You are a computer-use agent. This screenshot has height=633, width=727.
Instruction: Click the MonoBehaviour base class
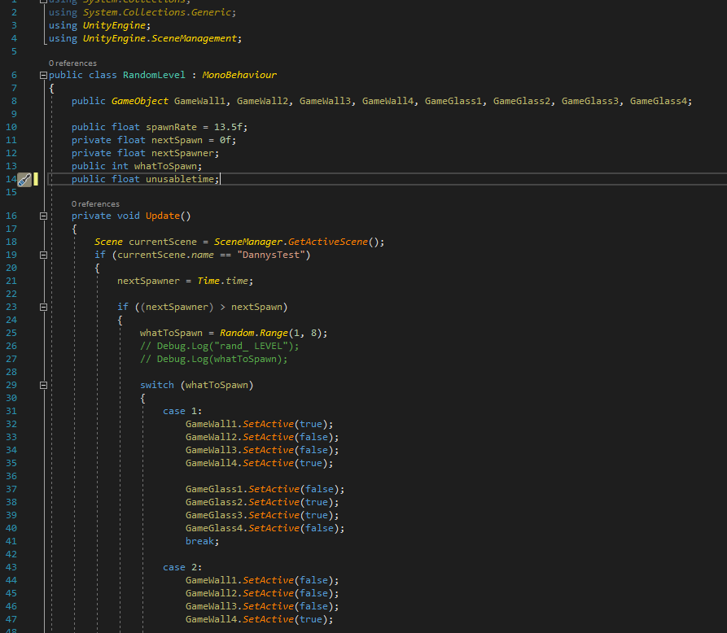[239, 75]
